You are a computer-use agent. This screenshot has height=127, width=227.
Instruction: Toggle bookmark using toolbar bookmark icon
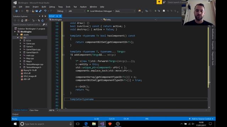click(164, 11)
